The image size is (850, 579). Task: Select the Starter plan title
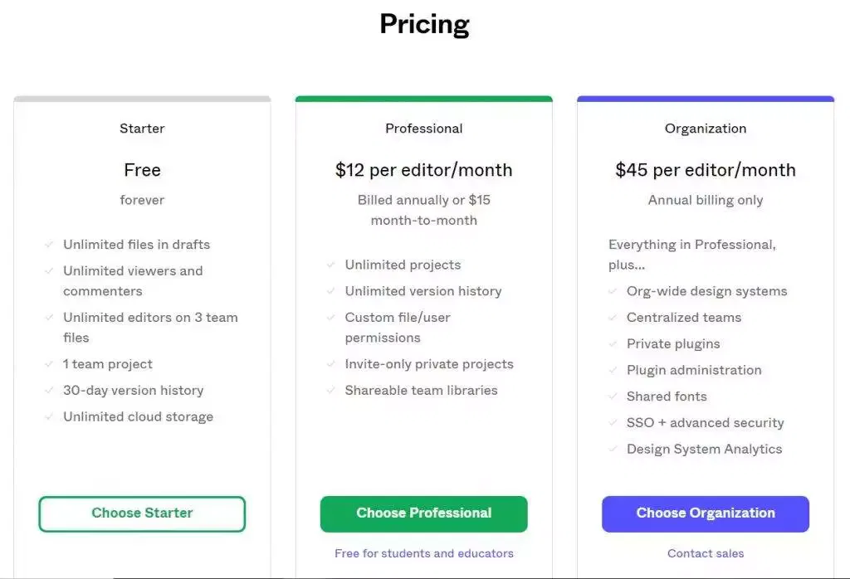(142, 129)
